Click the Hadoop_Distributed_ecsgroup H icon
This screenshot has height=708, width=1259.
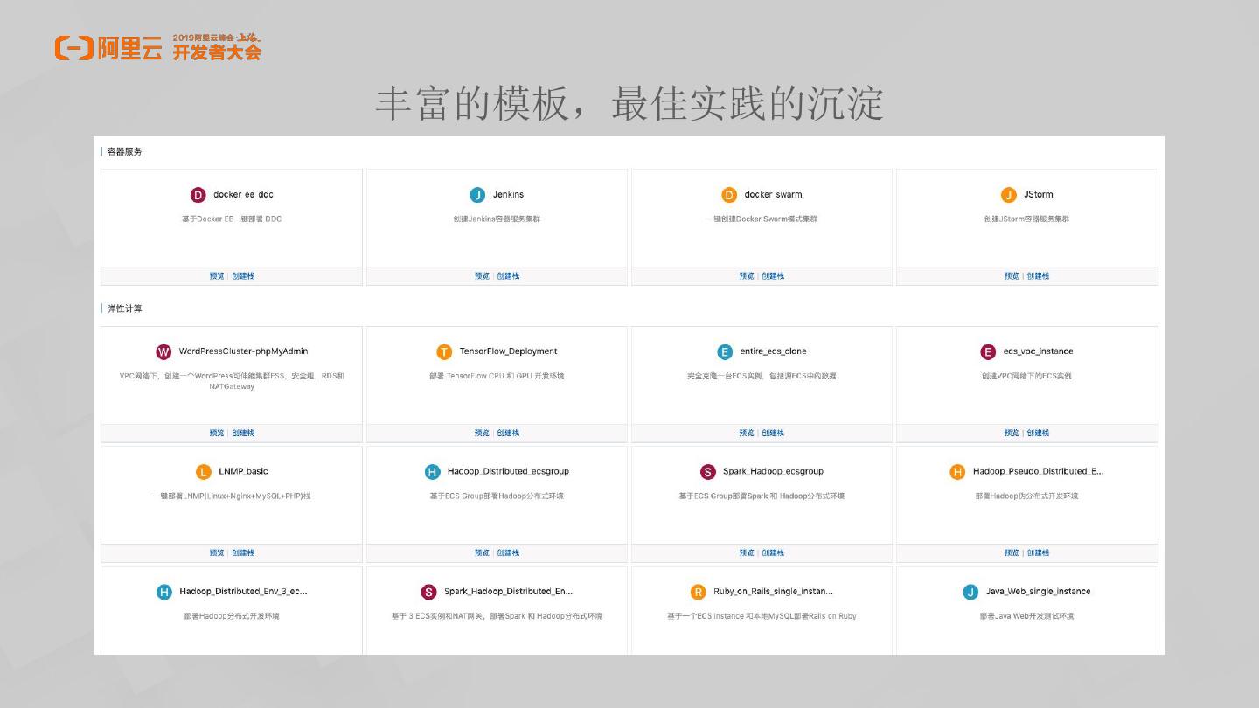pos(432,472)
